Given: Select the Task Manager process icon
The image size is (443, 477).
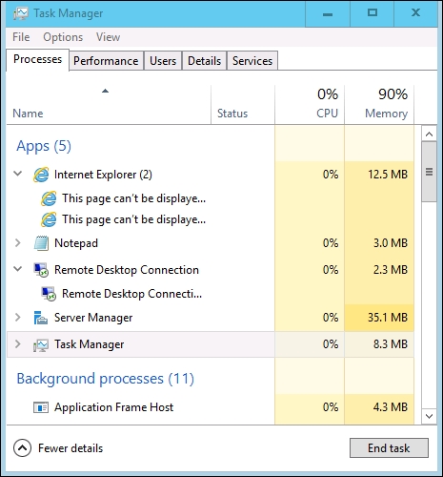Looking at the screenshot, I should click(x=41, y=344).
